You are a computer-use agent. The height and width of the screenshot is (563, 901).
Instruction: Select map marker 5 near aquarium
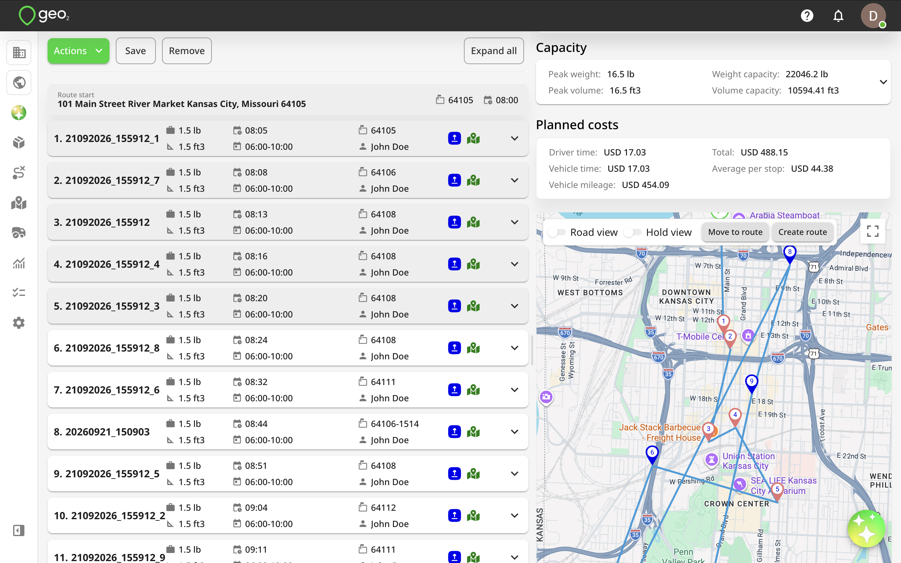(x=777, y=491)
